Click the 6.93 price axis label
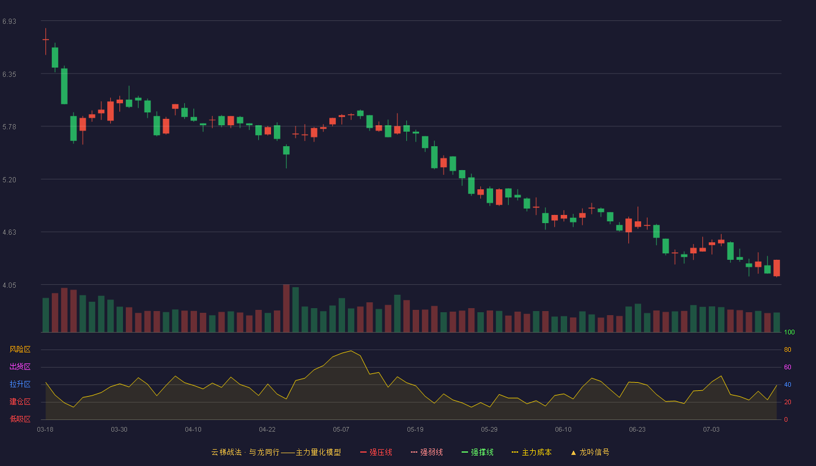Image resolution: width=816 pixels, height=466 pixels. (9, 22)
